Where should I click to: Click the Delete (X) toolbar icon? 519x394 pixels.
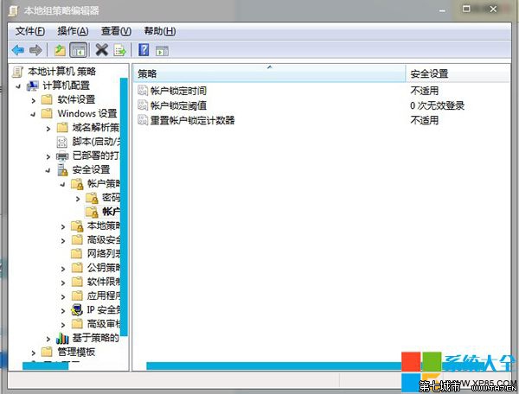[102, 50]
